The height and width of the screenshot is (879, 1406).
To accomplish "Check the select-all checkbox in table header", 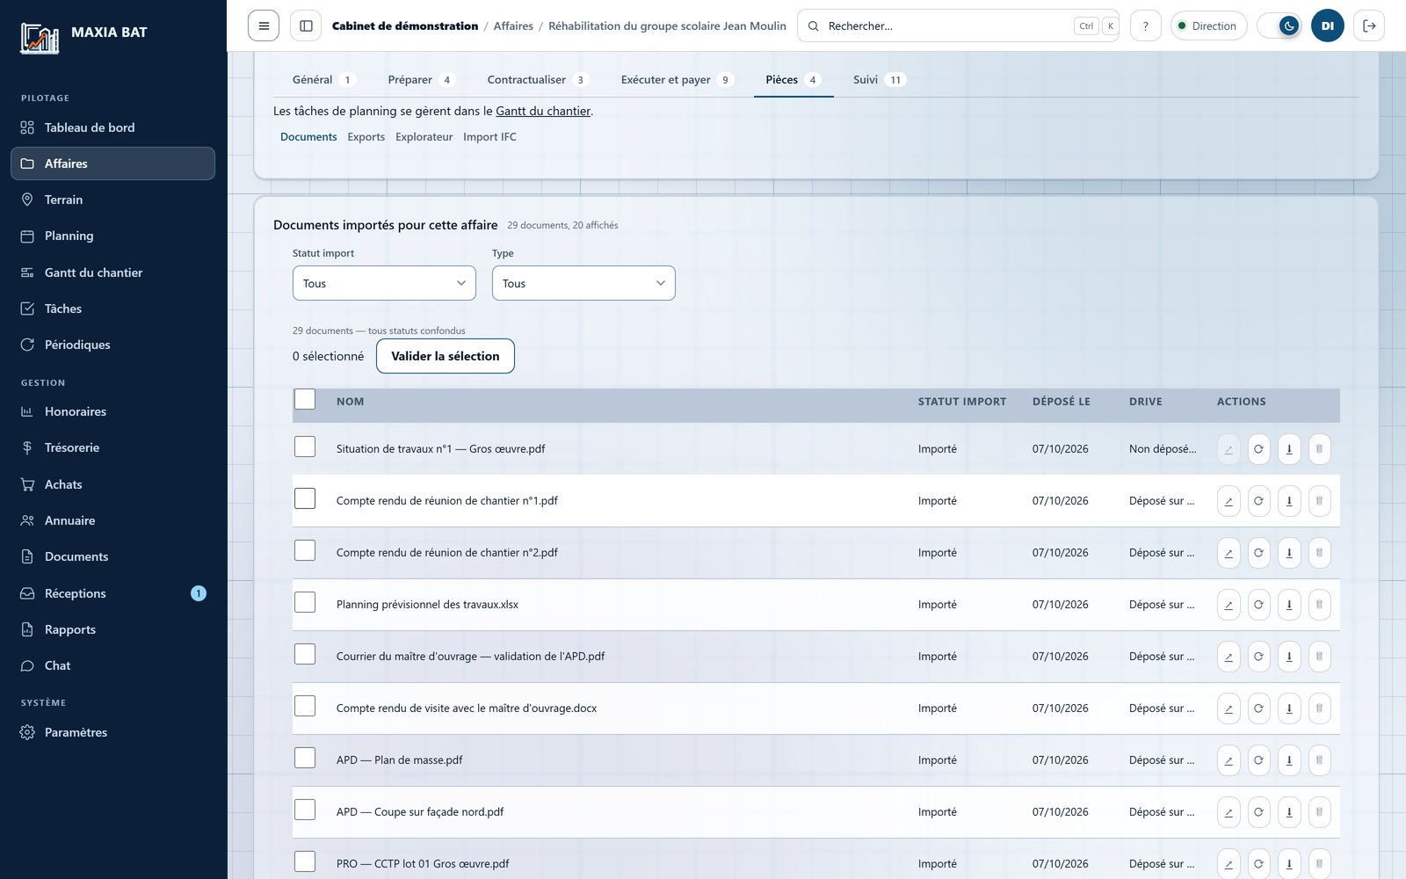I will 305,399.
